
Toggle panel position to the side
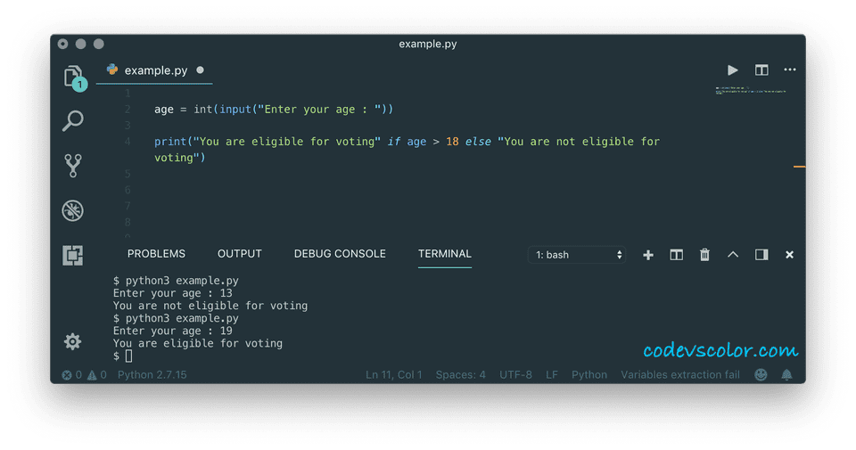[x=761, y=255]
